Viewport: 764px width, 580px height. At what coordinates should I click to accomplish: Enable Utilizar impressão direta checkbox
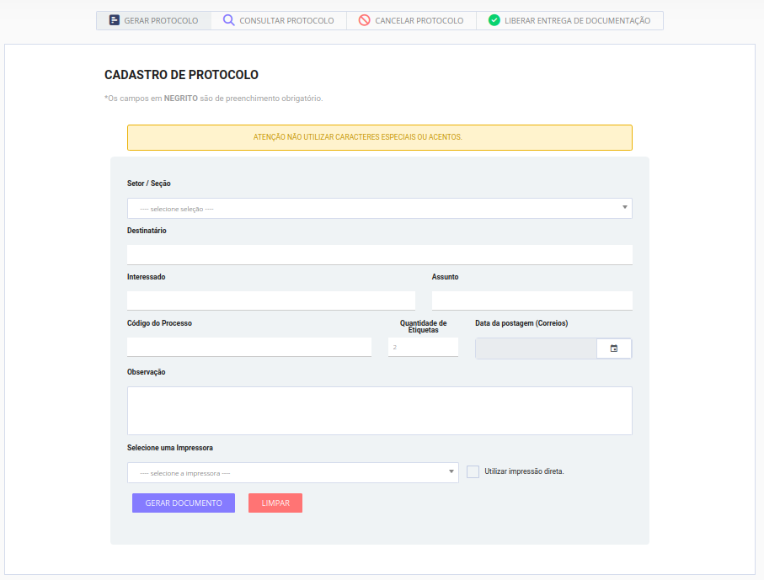[473, 471]
